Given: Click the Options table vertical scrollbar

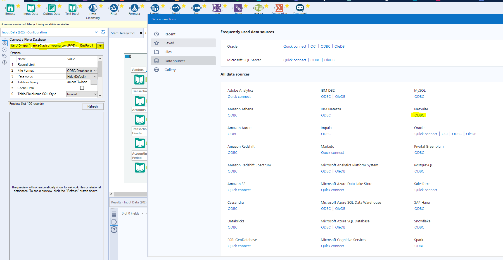Looking at the screenshot, I should coord(100,69).
